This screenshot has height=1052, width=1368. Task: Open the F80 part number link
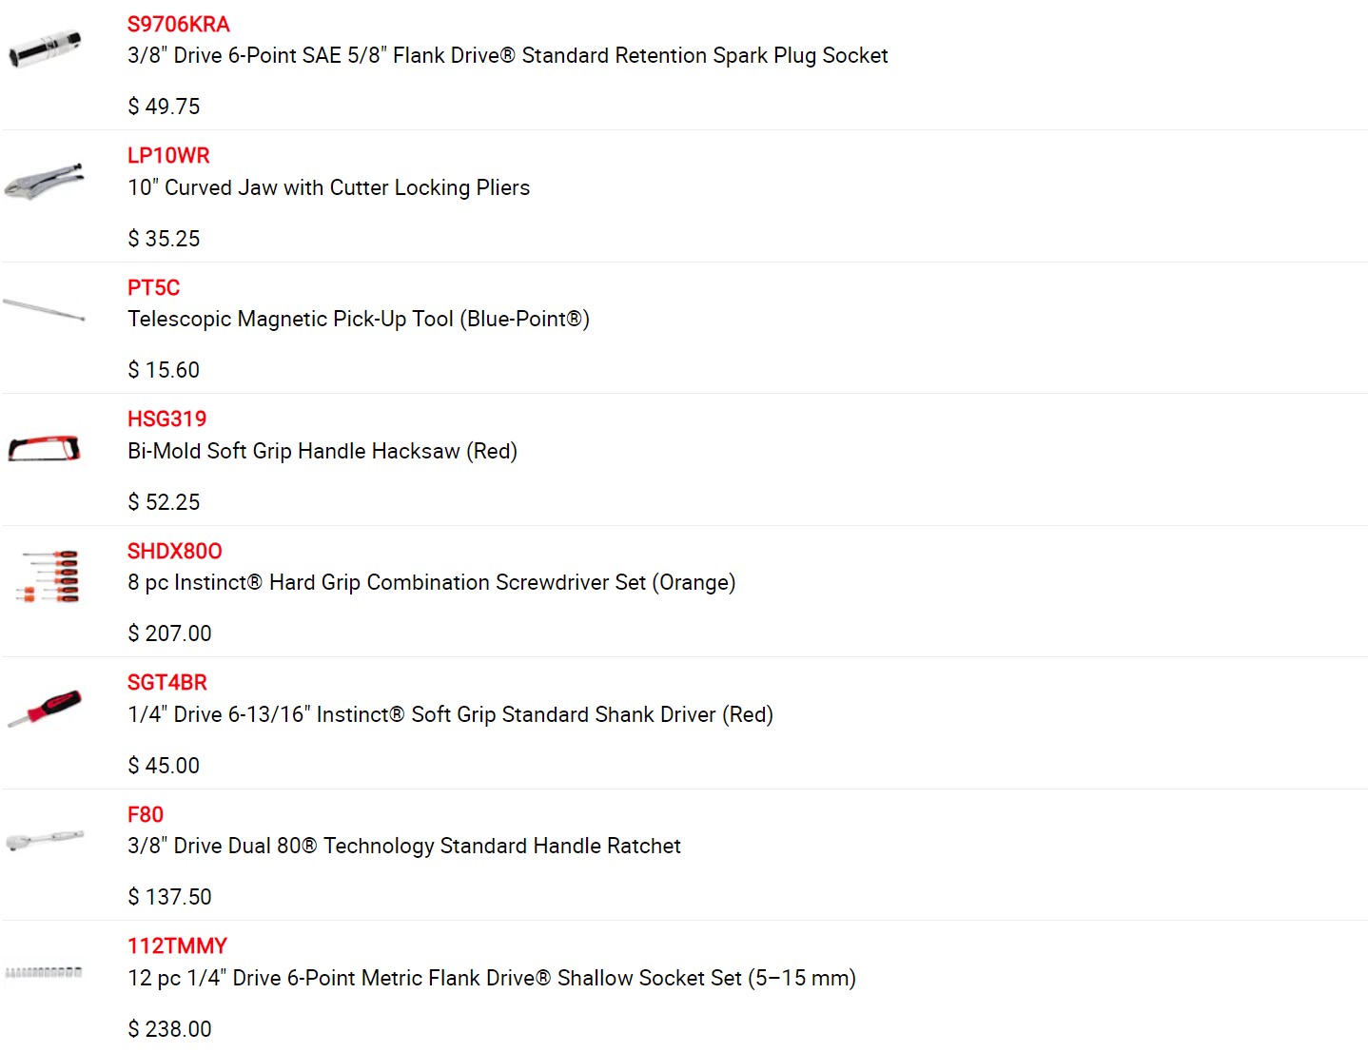click(x=146, y=814)
